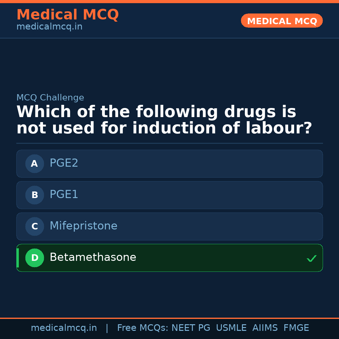Click NEET PG in the footer
The height and width of the screenshot is (339, 339).
click(x=191, y=328)
